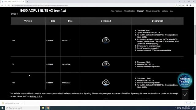
Task: Click 'Add GFX overclocking option' text
Action: (148, 48)
